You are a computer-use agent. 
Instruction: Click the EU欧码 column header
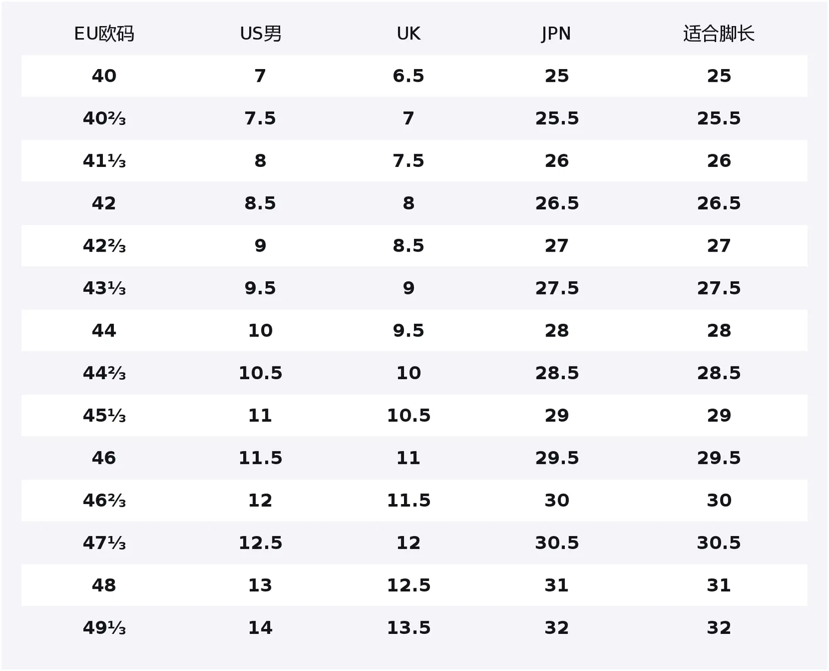click(104, 34)
